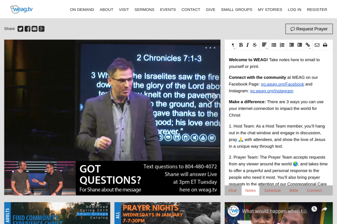
Task: Click the Request Prayer button
Action: point(309,29)
